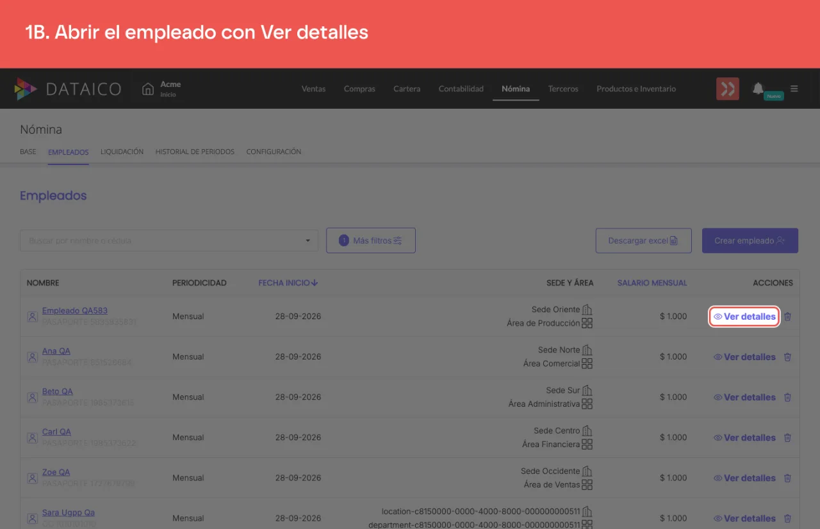Expand the search by name dropdown arrow
Screen dimensions: 820x529
pos(308,241)
